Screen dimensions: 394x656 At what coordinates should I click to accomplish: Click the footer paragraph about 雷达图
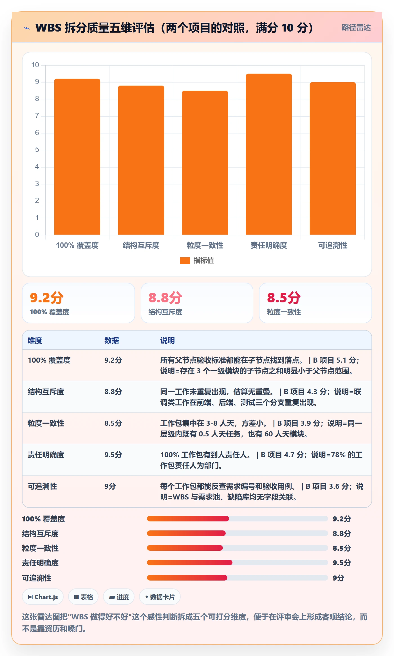pyautogui.click(x=195, y=623)
